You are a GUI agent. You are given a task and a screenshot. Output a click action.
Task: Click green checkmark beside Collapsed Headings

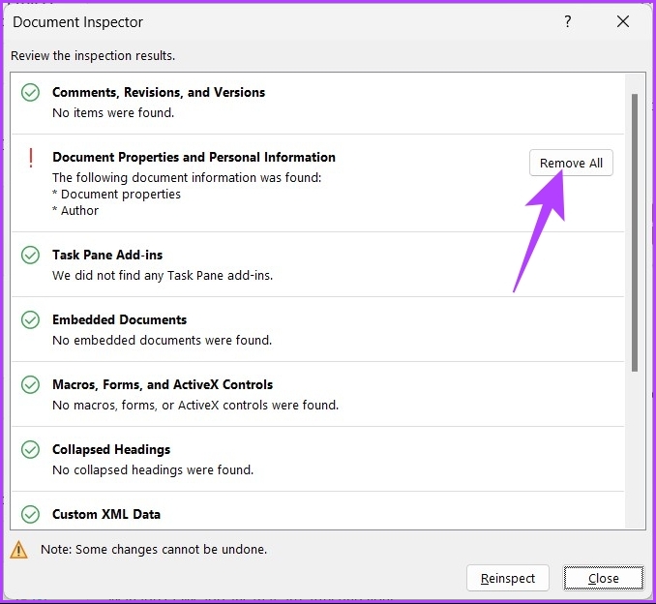31,450
